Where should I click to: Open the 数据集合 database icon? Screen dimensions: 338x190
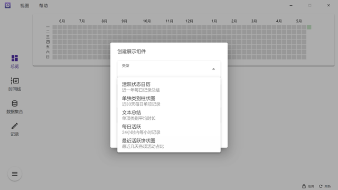pyautogui.click(x=15, y=103)
